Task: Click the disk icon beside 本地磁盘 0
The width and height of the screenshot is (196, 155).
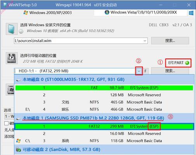Action: click(18, 80)
